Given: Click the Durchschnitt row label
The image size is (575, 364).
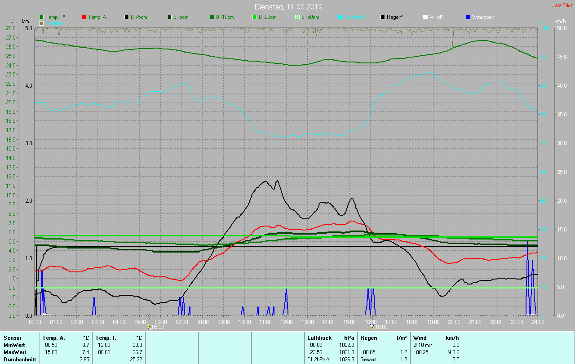Looking at the screenshot, I should pos(19,360).
